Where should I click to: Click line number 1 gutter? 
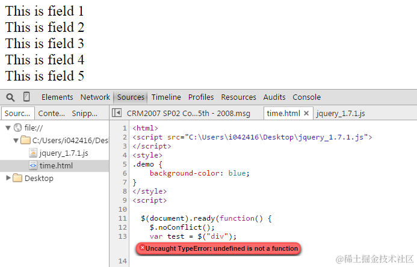click(125, 128)
